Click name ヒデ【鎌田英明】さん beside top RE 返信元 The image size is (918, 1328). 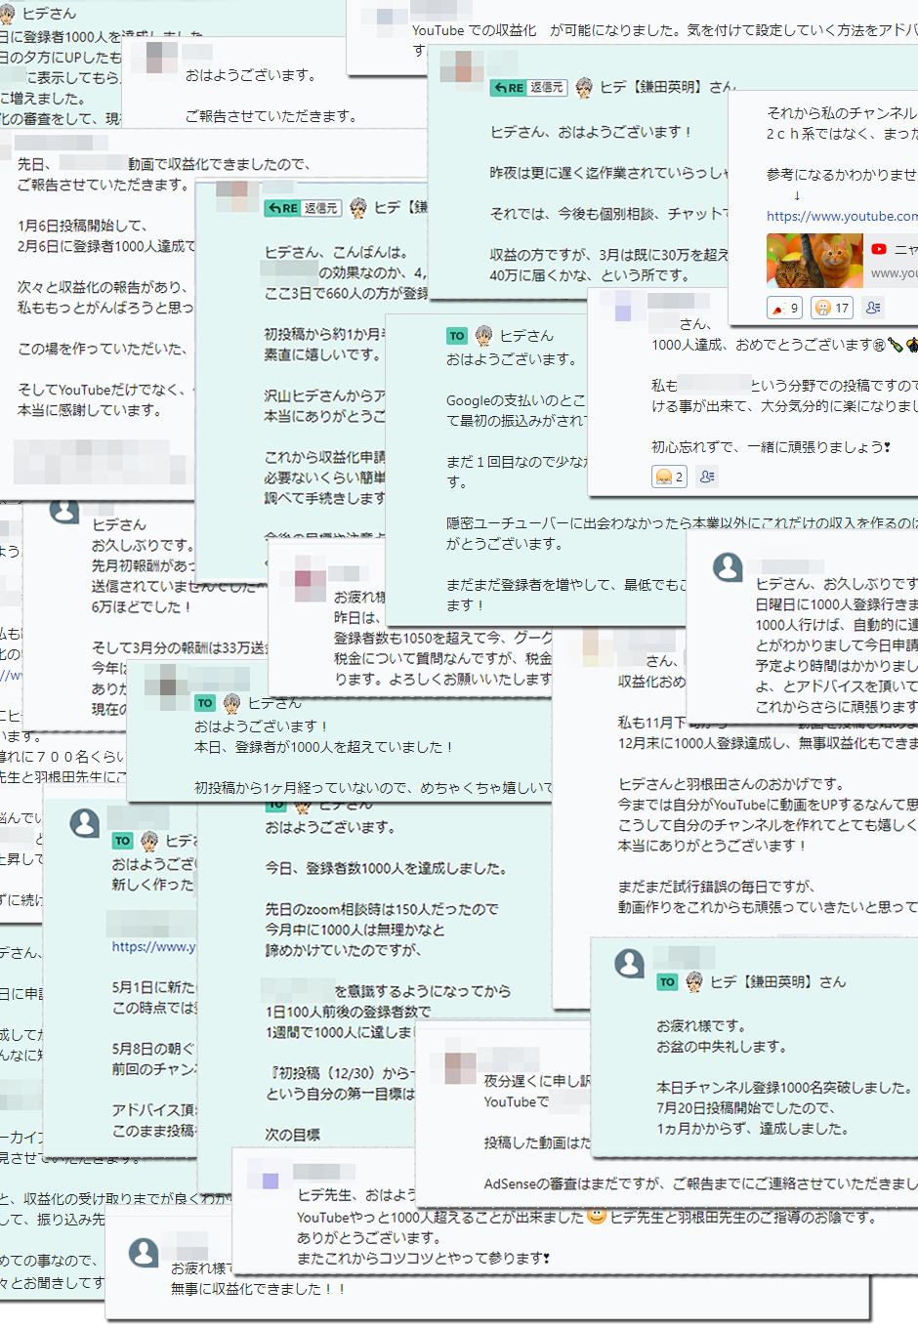(x=668, y=88)
